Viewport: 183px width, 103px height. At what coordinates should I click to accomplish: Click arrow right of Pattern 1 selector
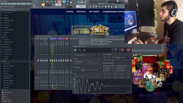[x=87, y=6]
